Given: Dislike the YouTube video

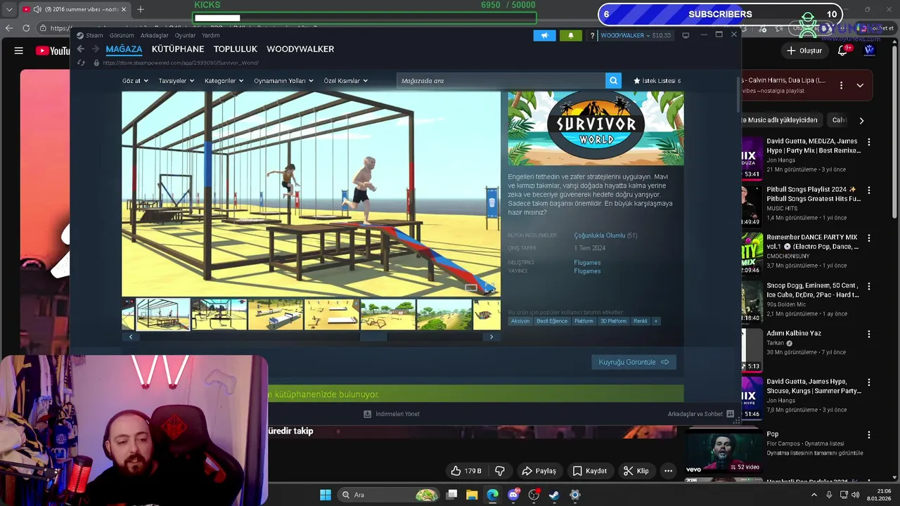Looking at the screenshot, I should [500, 471].
